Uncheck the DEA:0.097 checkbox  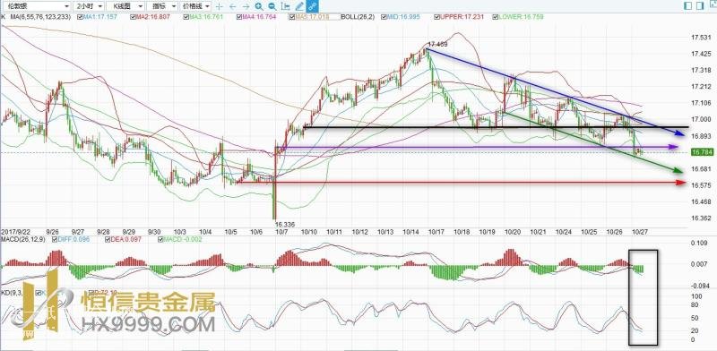pos(107,239)
